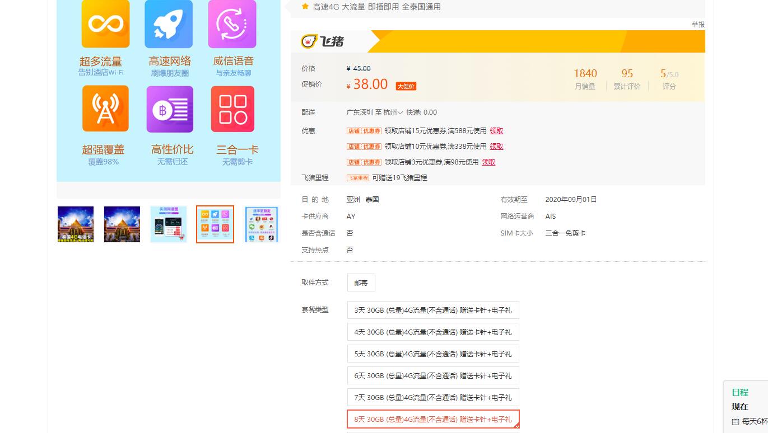This screenshot has height=433, width=768.
Task: Select the 3天 30GB package option
Action: coord(432,309)
